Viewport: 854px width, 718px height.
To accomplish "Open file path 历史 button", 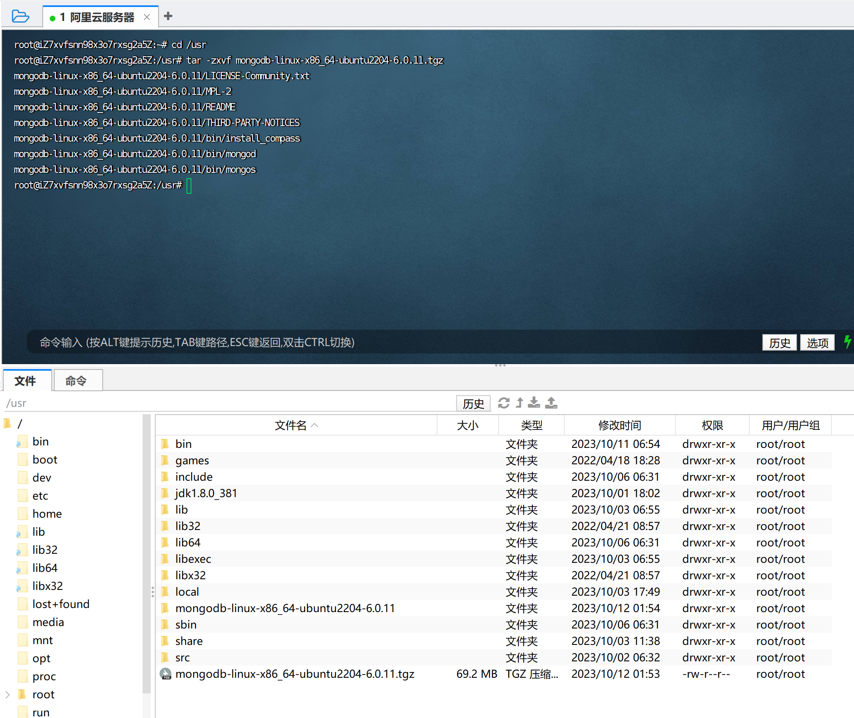I will click(473, 404).
